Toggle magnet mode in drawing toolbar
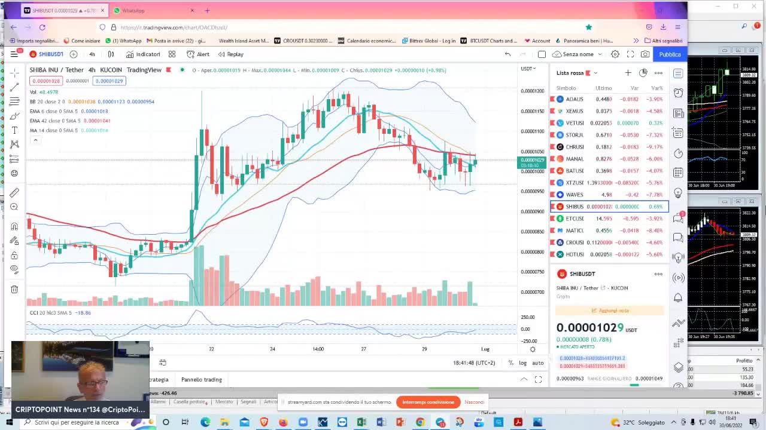This screenshot has width=766, height=430. pyautogui.click(x=14, y=226)
